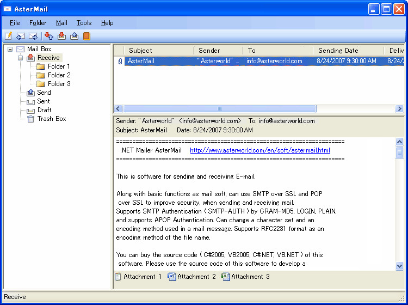Select the AsterMail subject cell in list
The width and height of the screenshot is (408, 305).
coord(141,61)
